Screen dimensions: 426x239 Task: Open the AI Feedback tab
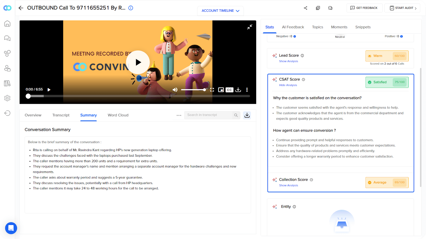click(x=293, y=27)
